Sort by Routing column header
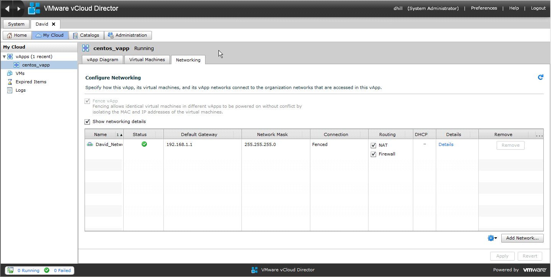This screenshot has width=551, height=277. click(x=387, y=134)
